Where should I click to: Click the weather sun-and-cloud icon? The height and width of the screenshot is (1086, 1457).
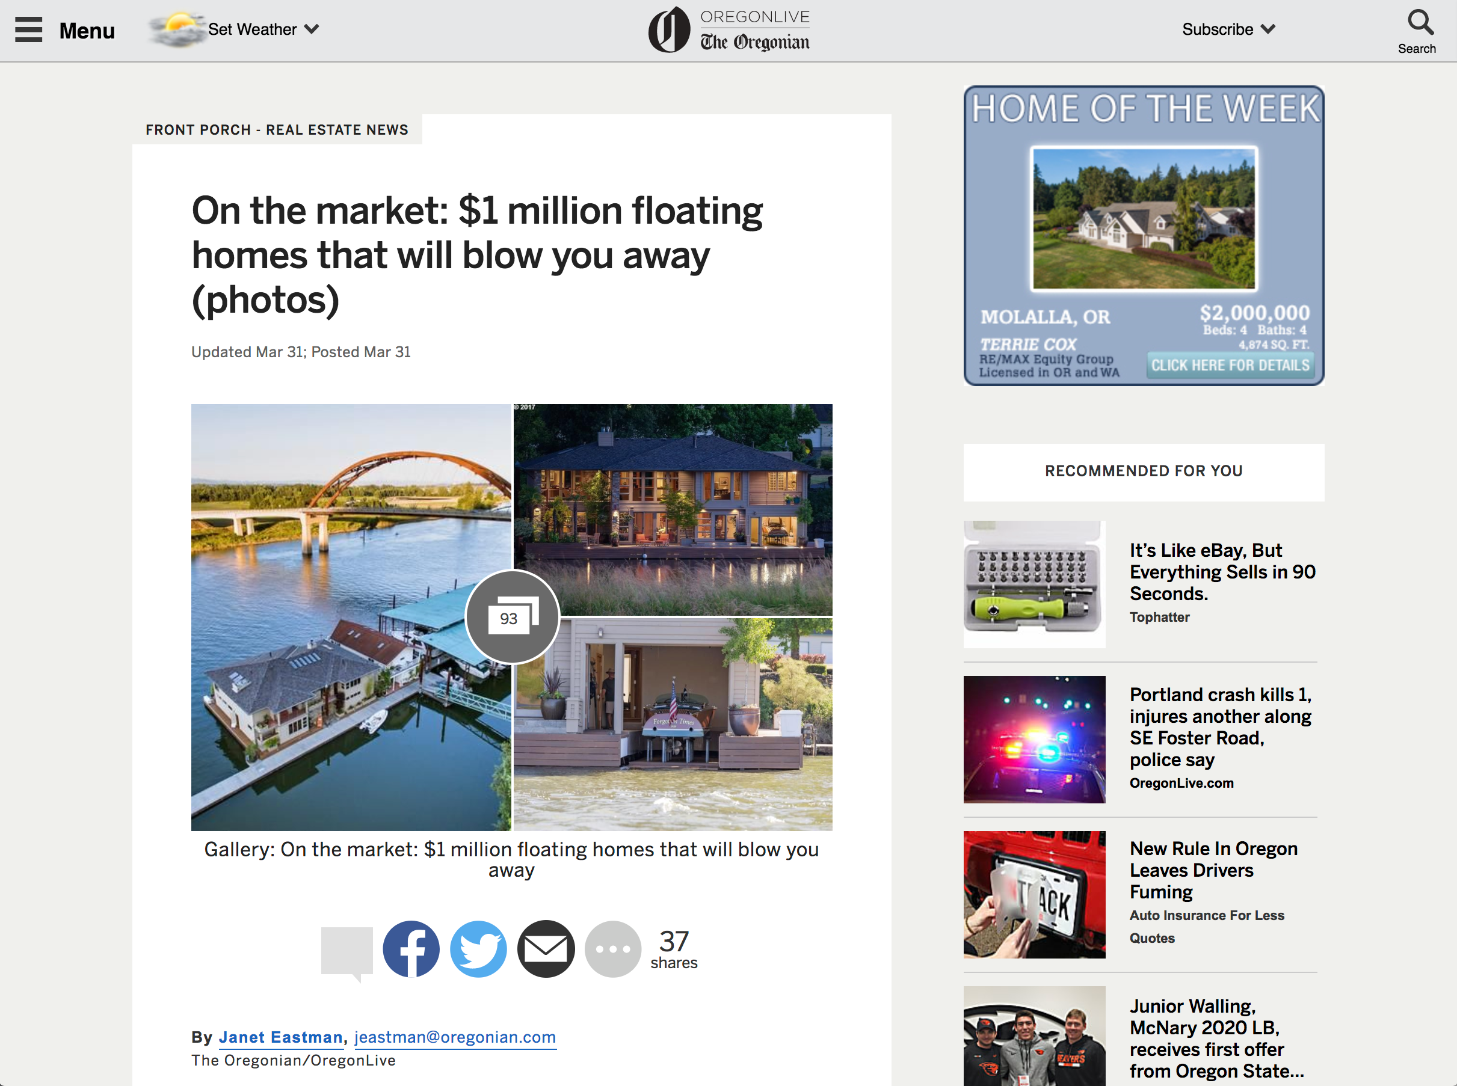(x=176, y=29)
